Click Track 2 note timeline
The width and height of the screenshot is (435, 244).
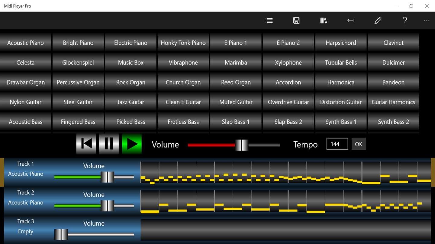coord(286,202)
